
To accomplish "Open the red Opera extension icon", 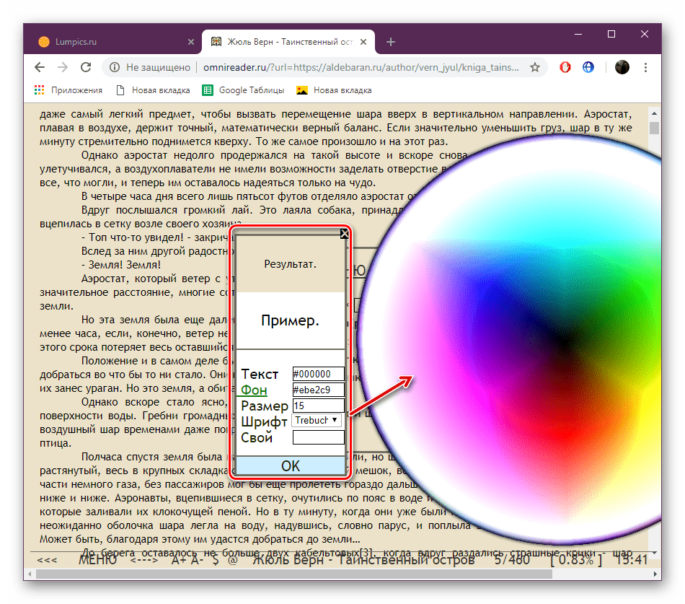I will point(565,67).
